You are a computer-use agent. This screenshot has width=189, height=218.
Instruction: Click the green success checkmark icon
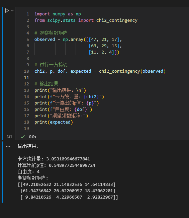pos(23,137)
